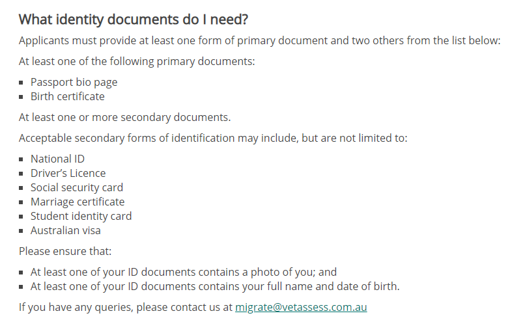
Task: Click the 'National ID' list item
Action: (x=57, y=159)
